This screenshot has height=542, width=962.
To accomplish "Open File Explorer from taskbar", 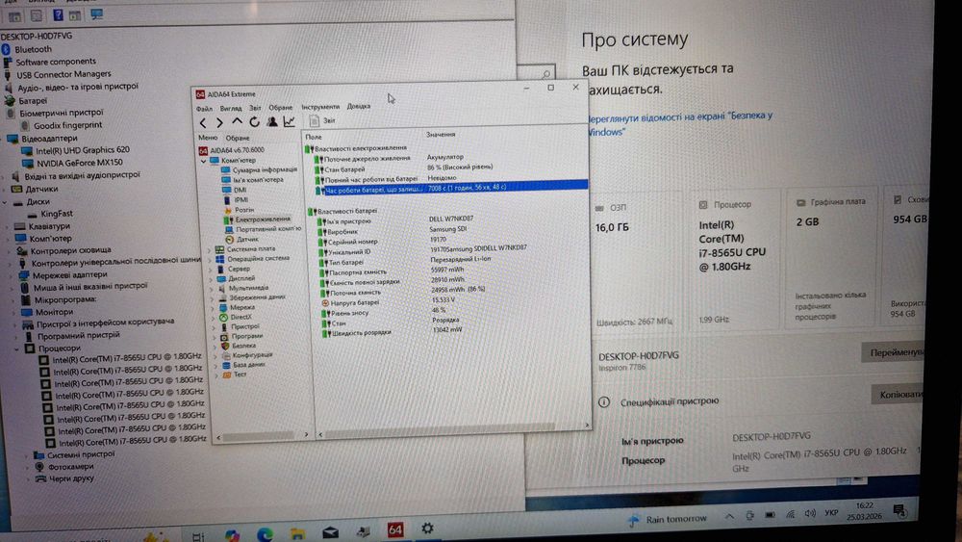I will [297, 533].
